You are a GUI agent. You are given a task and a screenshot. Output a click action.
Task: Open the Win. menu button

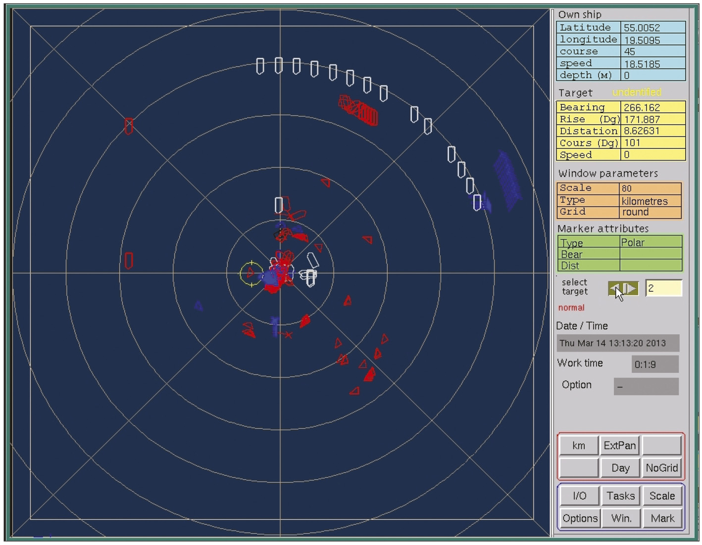[620, 518]
